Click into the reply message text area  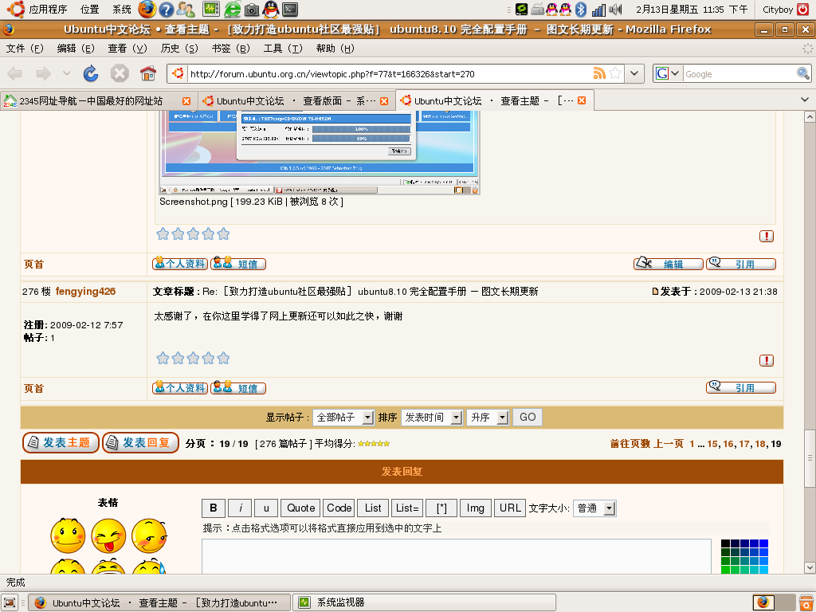coord(457,556)
